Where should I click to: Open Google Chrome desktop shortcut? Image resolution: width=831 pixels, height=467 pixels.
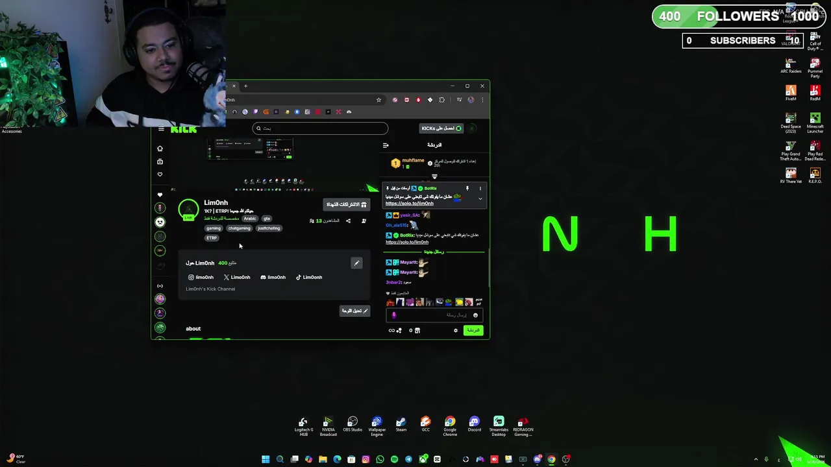[450, 426]
